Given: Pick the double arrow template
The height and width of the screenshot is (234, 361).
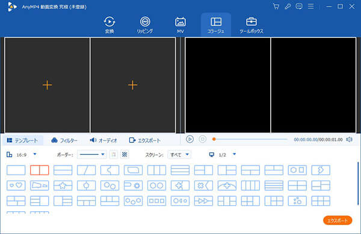Looking at the screenshot, I should point(203,201).
